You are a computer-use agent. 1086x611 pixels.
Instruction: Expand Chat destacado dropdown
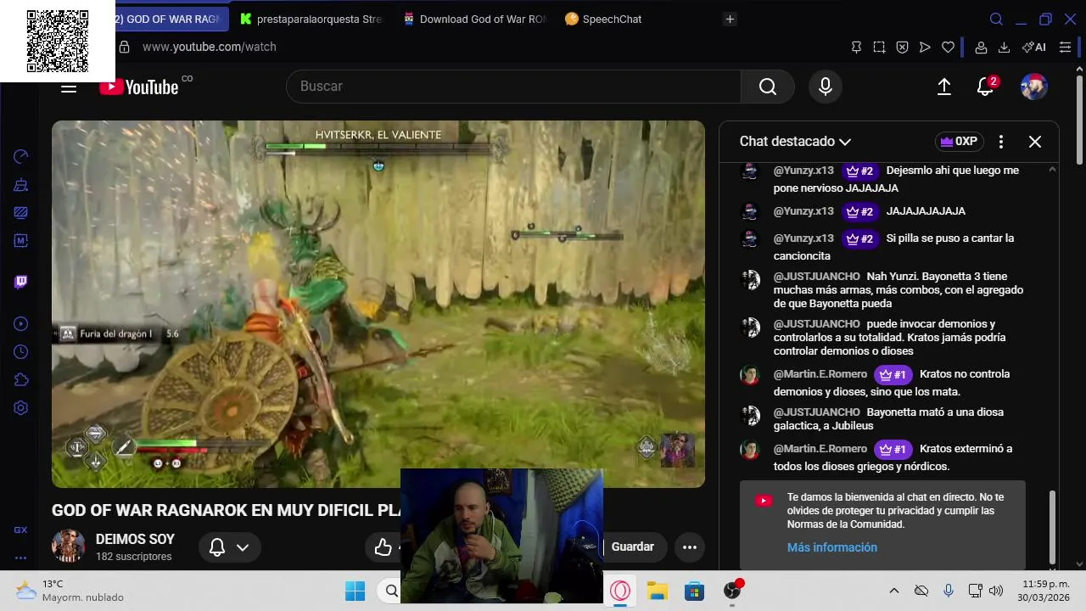(795, 142)
